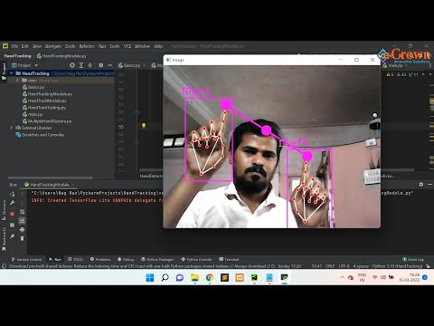
Task: Switch to PyCharm from taskbar icon
Action: point(254,278)
